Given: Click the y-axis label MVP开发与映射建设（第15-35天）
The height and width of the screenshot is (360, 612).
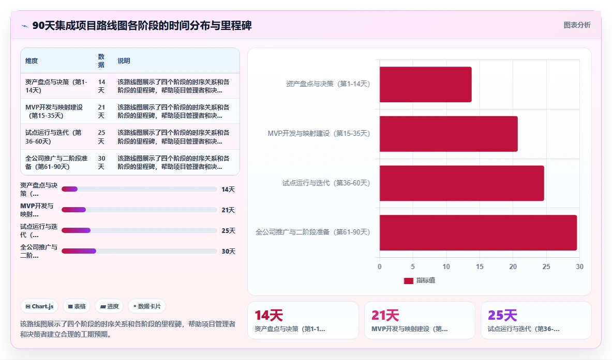Looking at the screenshot, I should 319,134.
